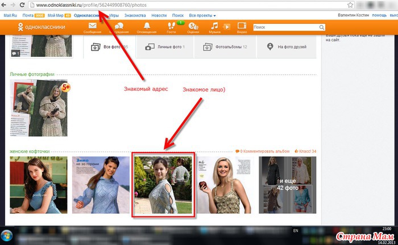Click the search magnifier icon
This screenshot has height=245, width=398.
point(322,27)
